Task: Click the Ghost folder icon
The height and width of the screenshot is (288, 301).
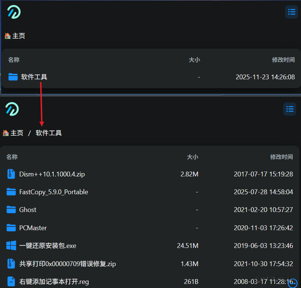Action: pyautogui.click(x=11, y=210)
